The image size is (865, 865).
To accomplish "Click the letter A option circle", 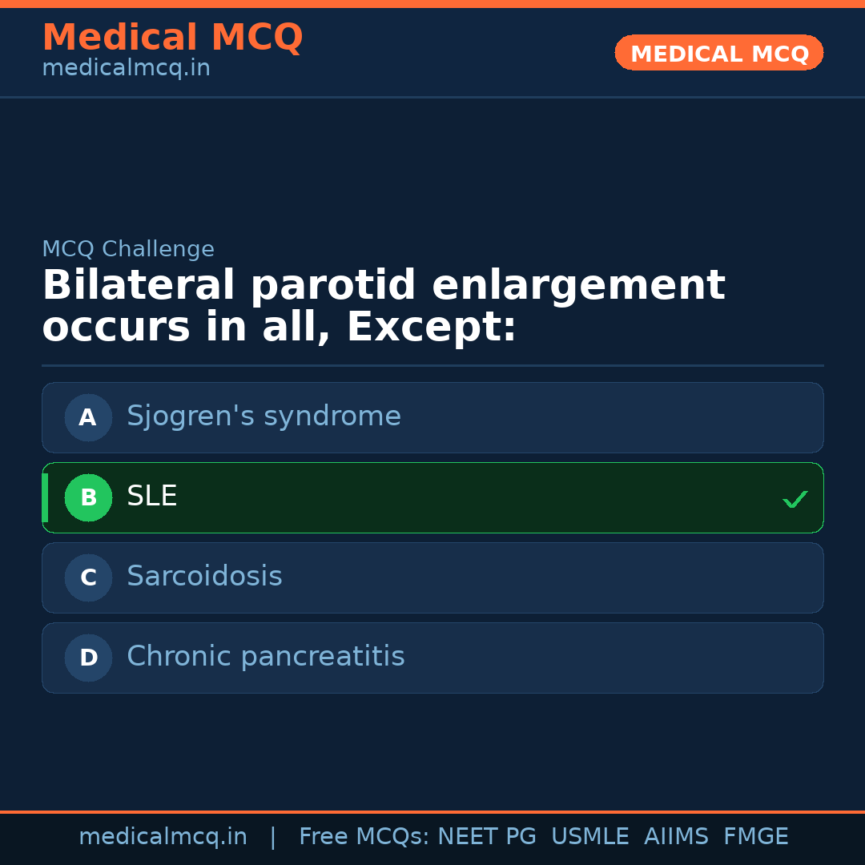I will (x=88, y=417).
